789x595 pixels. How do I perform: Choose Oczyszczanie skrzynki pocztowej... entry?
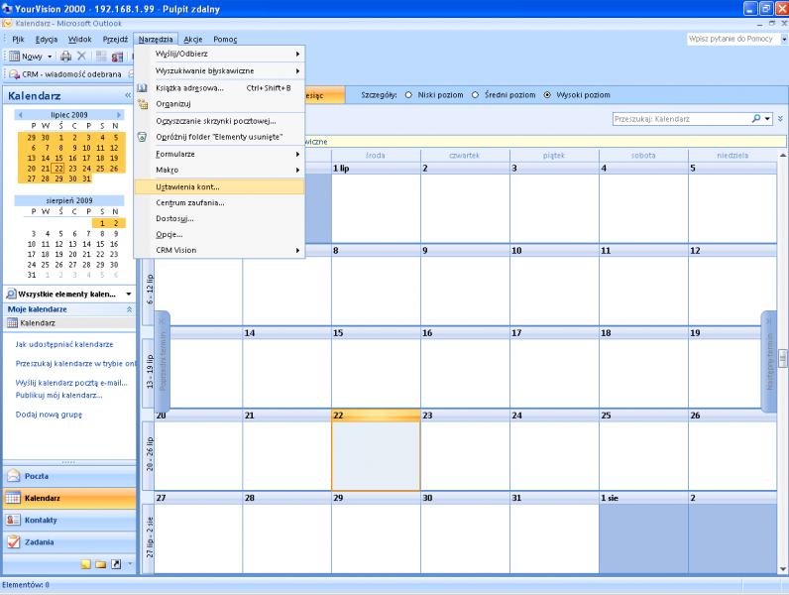click(x=219, y=121)
